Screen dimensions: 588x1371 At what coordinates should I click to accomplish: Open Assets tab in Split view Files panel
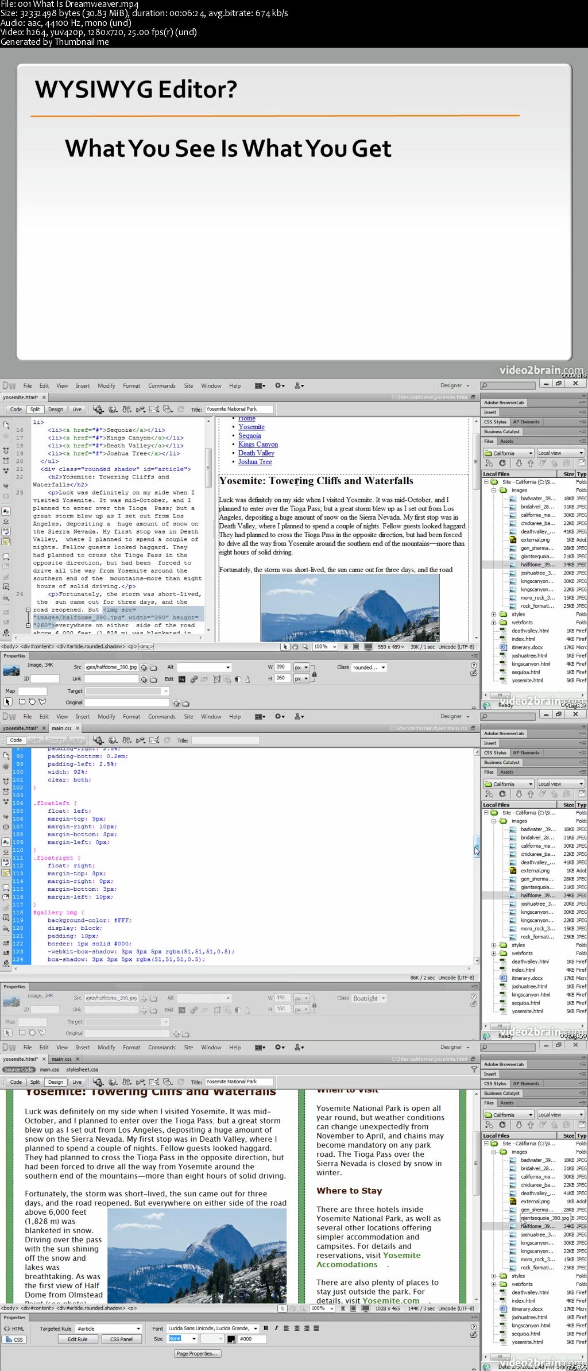[x=507, y=441]
